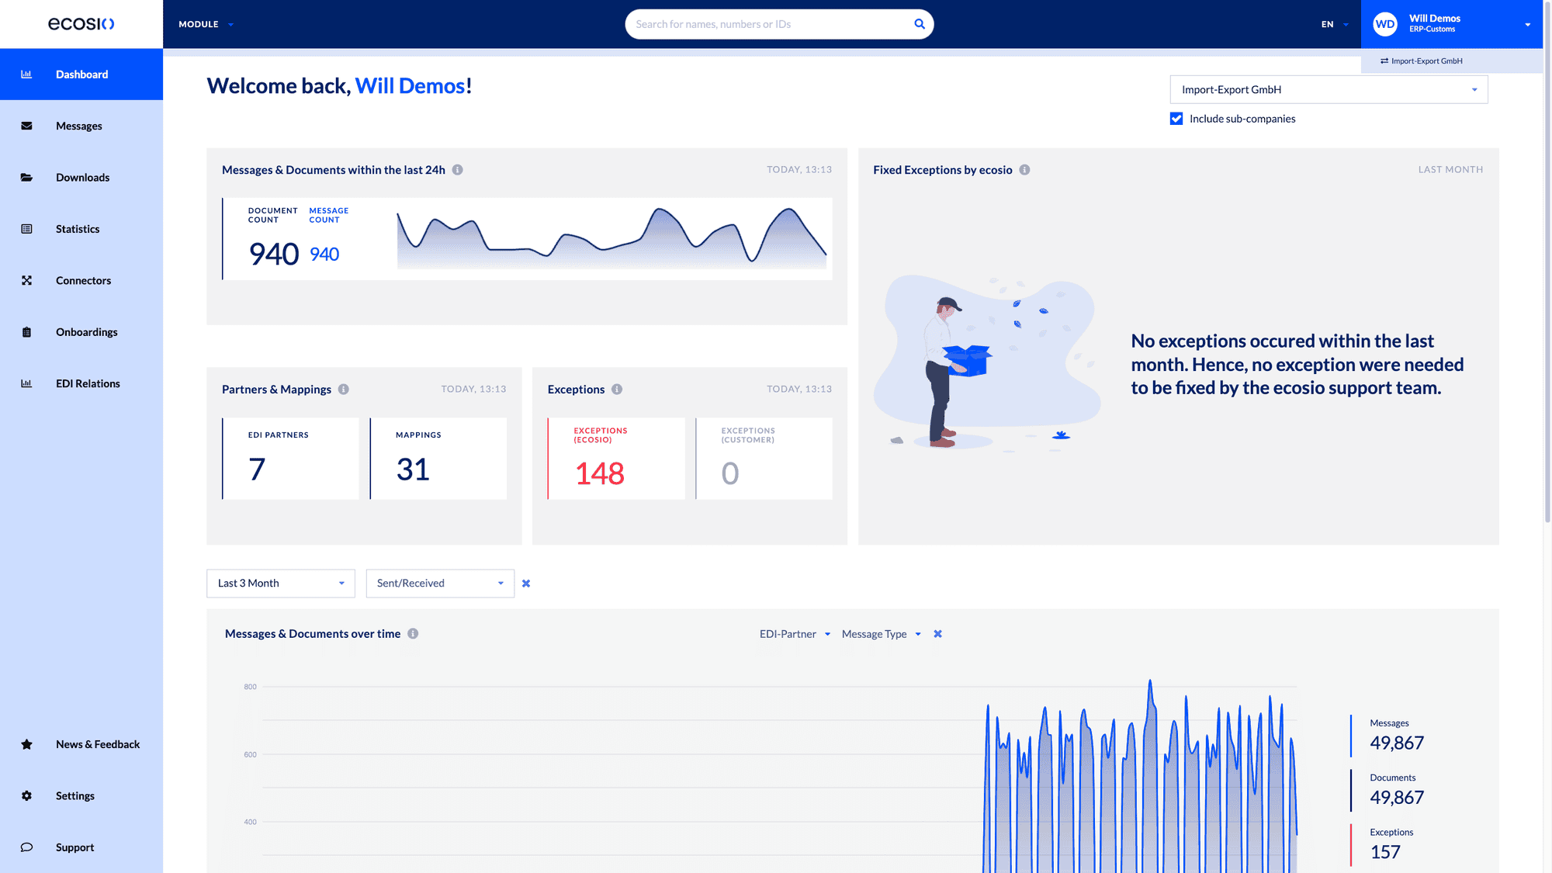
Task: Select the EDI Relations chart icon
Action: click(x=27, y=383)
